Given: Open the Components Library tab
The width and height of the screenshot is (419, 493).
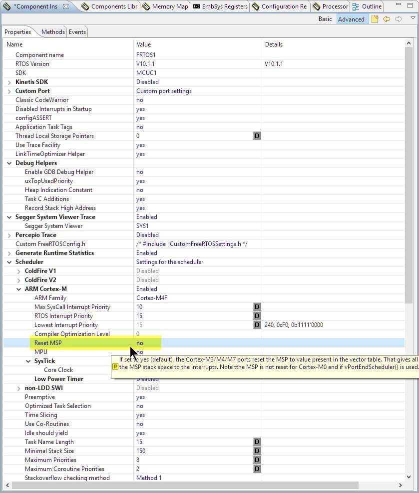Looking at the screenshot, I should [109, 6].
